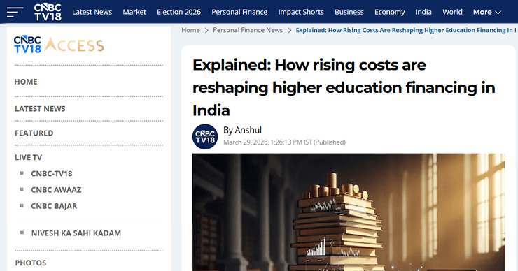The height and width of the screenshot is (271, 518).
Task: Open the Business section
Action: pos(349,12)
